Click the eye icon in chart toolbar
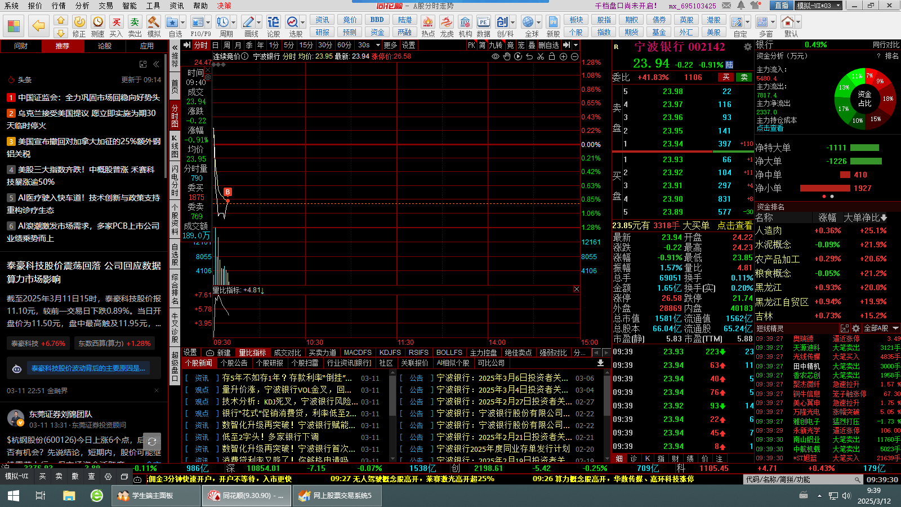901x507 pixels. [496, 56]
